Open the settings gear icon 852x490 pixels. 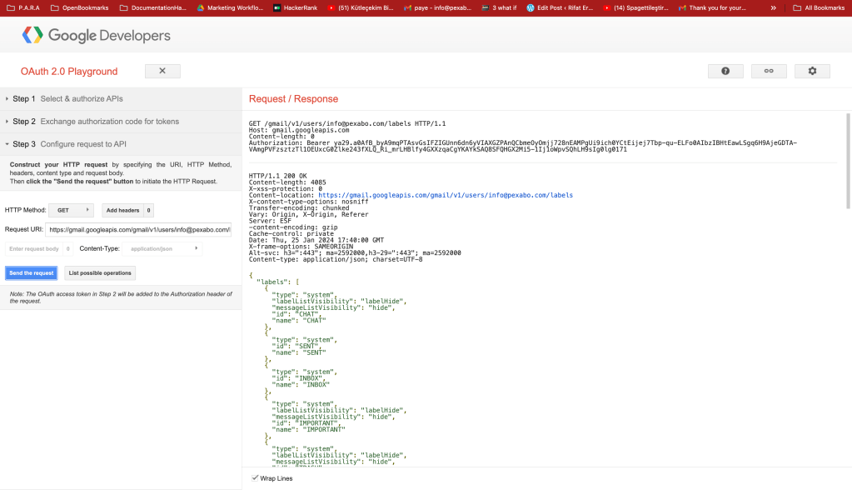812,71
